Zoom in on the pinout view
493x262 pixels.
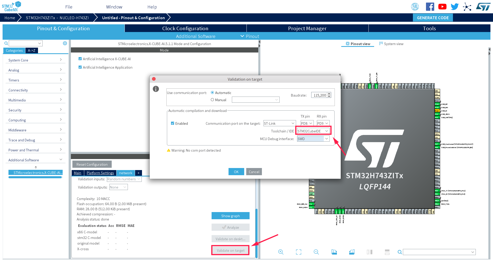[281, 252]
